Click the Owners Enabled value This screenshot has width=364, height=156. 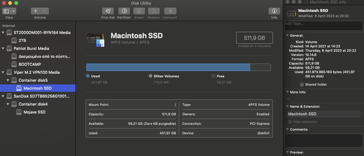coord(263,114)
